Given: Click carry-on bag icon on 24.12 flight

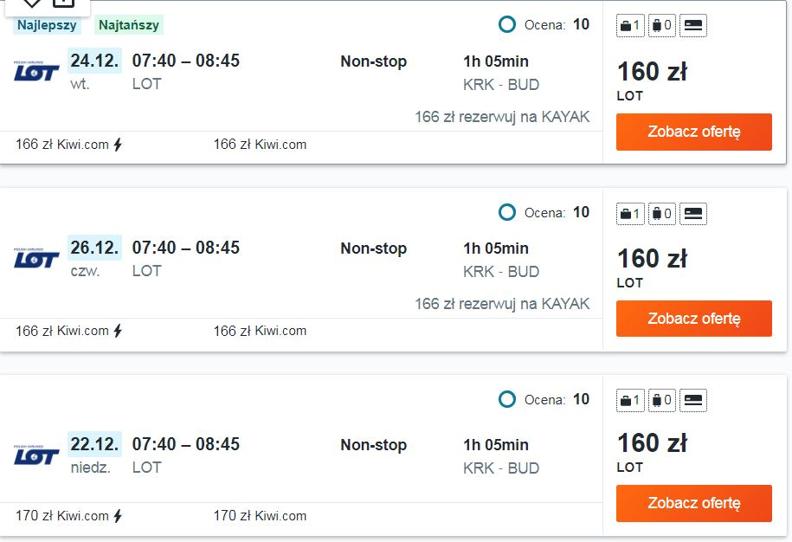Looking at the screenshot, I should point(630,25).
